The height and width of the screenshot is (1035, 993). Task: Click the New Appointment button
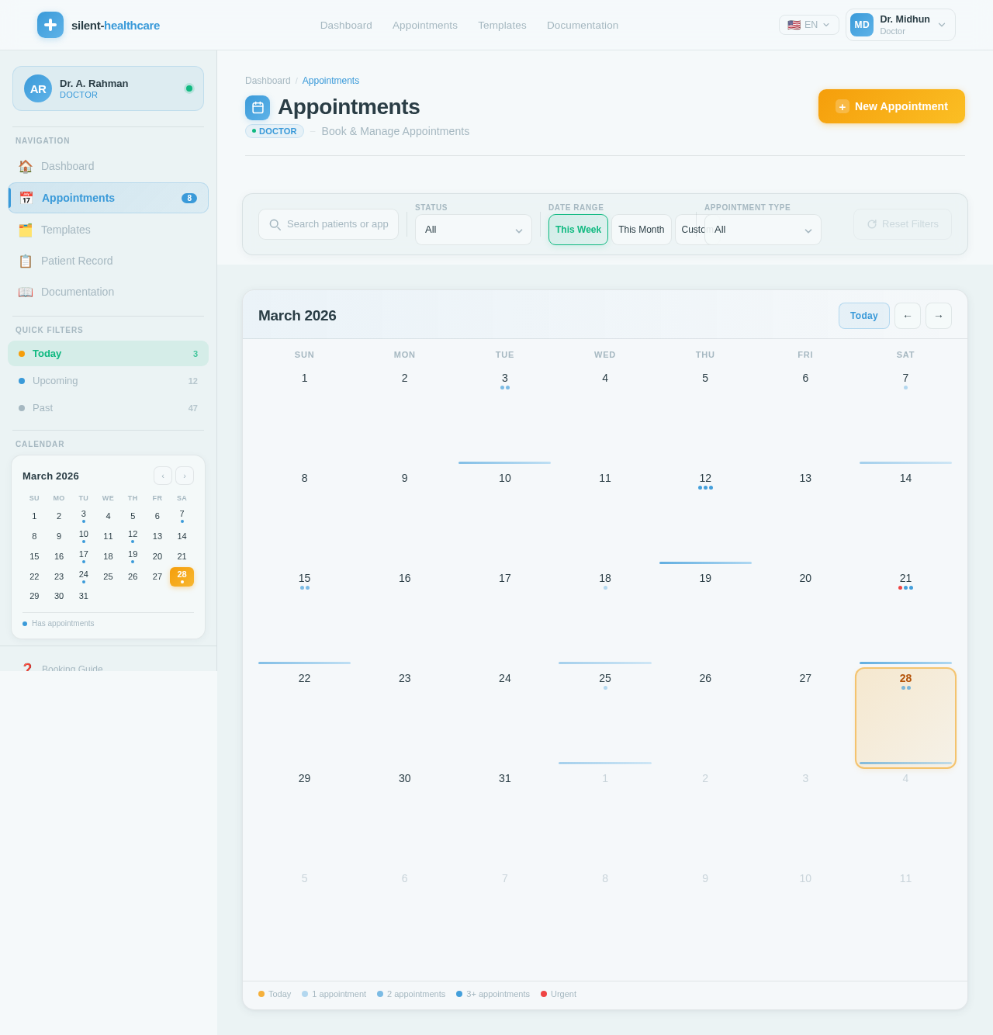(x=891, y=106)
